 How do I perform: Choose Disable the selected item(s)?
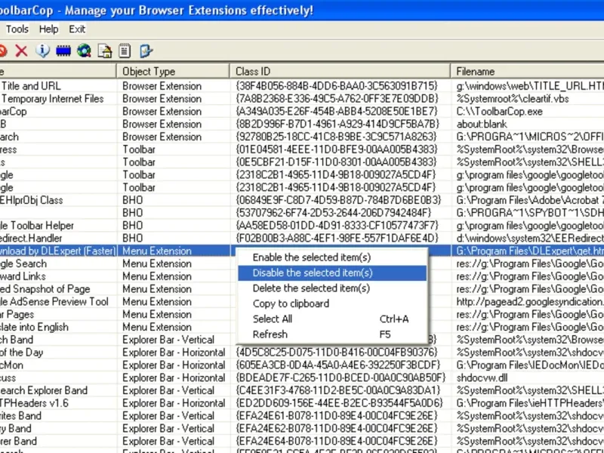pos(332,273)
